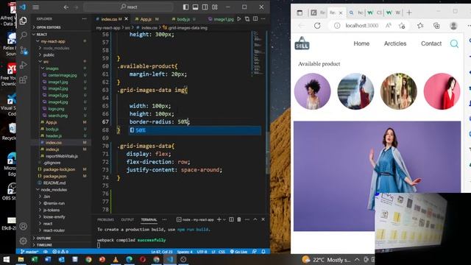Close the terminal panel
471x265 pixels.
tap(263, 219)
